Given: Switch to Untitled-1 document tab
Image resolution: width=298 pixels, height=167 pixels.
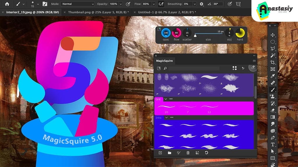Looking at the screenshot, I should (167, 12).
